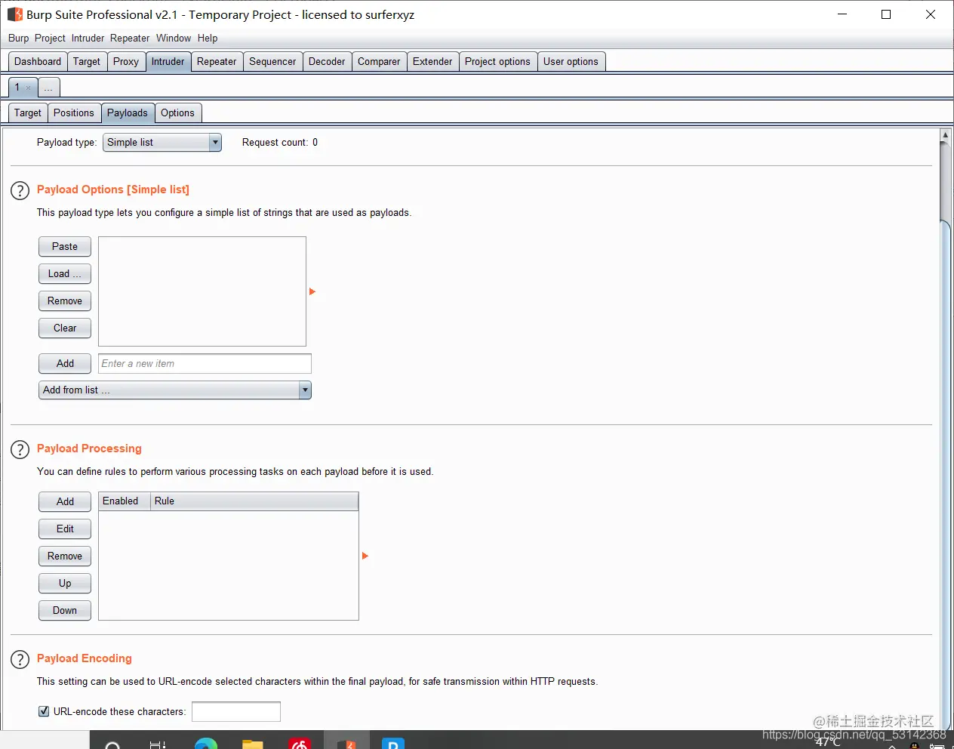
Task: Move rule Up button
Action: click(x=65, y=584)
